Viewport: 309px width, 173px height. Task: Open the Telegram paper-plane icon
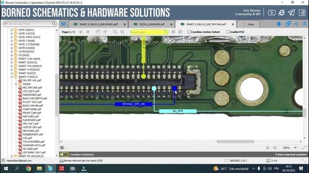[292, 13]
